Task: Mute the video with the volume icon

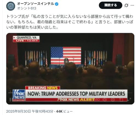Action: [105, 100]
